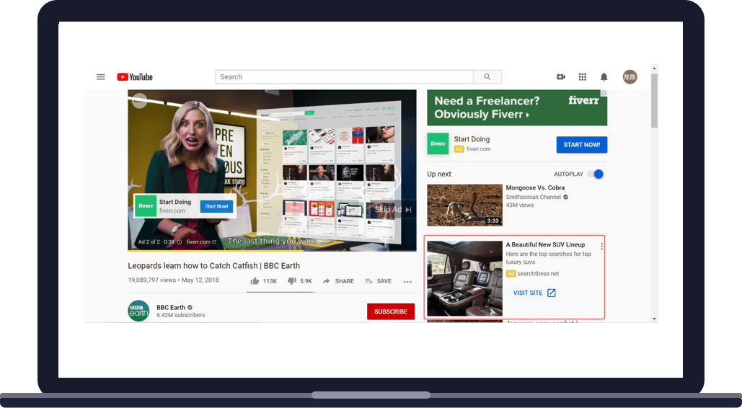The height and width of the screenshot is (408, 742).
Task: Open Mongoose Vs. Cobra thumbnail
Action: point(464,205)
